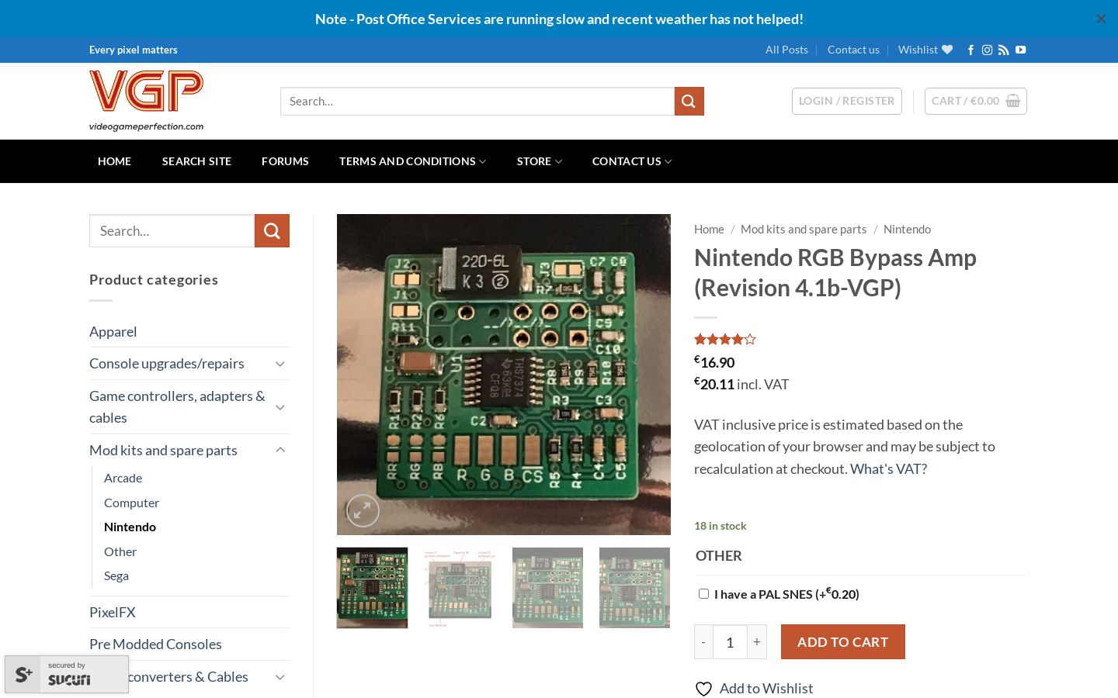The width and height of the screenshot is (1118, 698).
Task: Click the Home breadcrumb link
Action: click(x=709, y=229)
